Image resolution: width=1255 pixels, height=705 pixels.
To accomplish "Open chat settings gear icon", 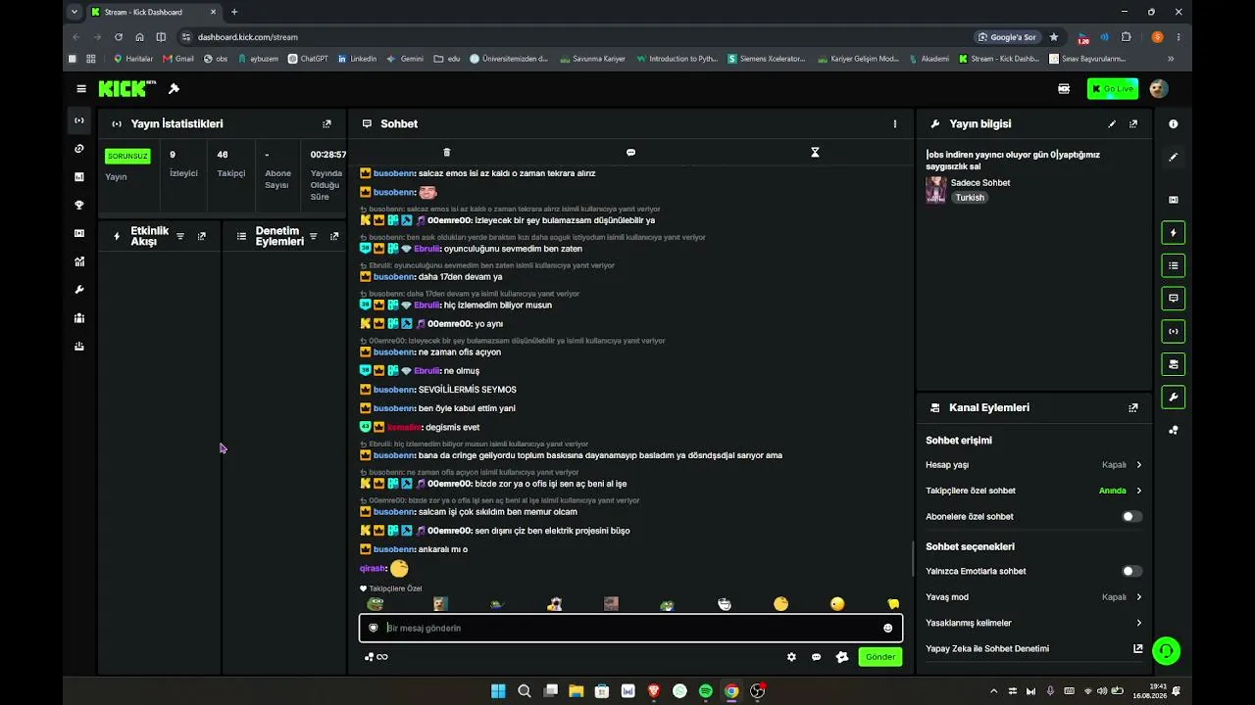I will [x=791, y=657].
